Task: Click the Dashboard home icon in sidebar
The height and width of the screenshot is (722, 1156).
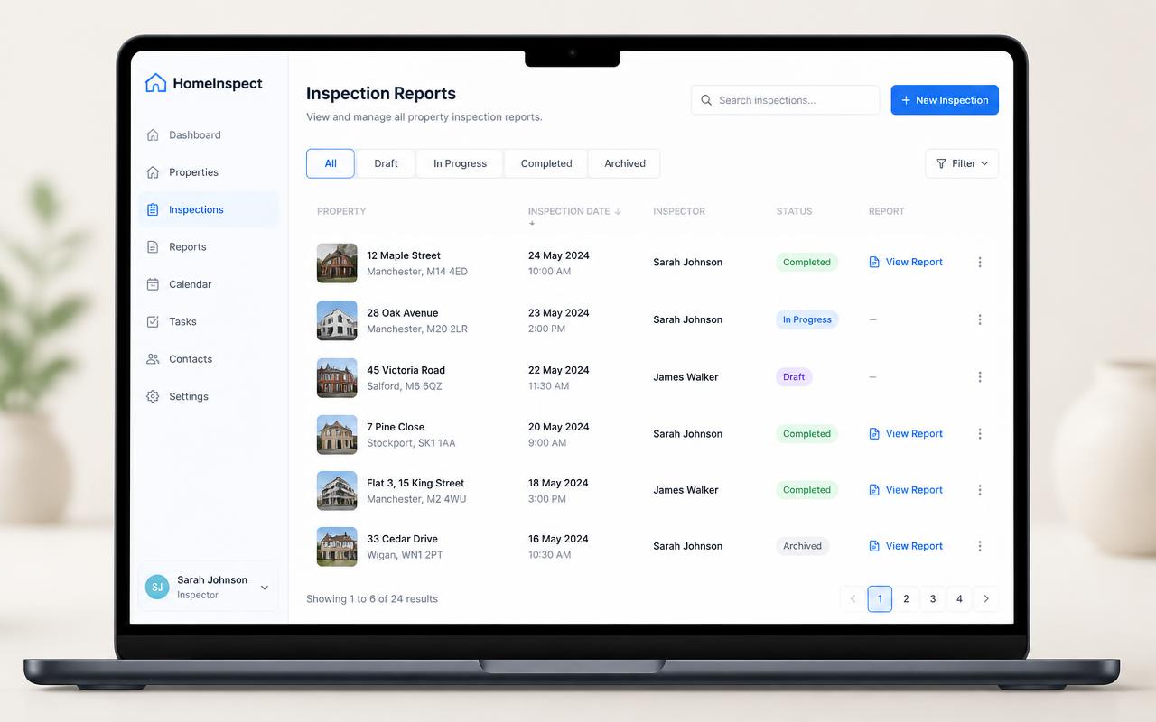Action: [153, 135]
